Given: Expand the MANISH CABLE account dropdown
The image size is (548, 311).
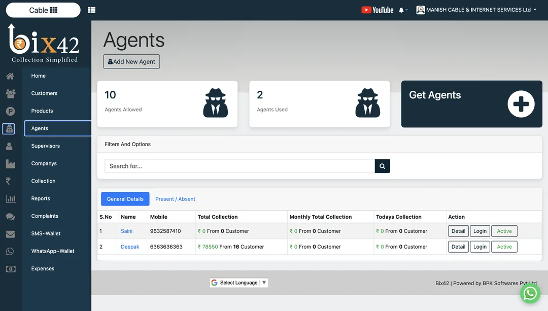Looking at the screenshot, I should click(x=476, y=10).
